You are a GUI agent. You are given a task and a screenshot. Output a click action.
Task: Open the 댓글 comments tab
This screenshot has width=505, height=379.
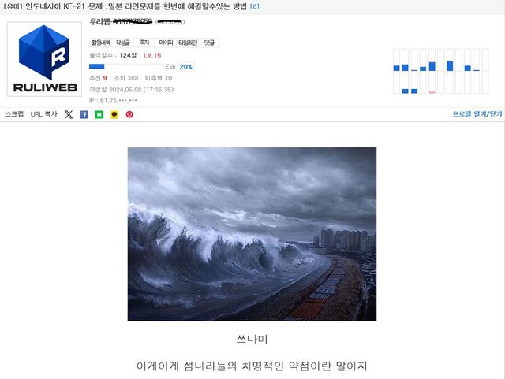(x=209, y=43)
